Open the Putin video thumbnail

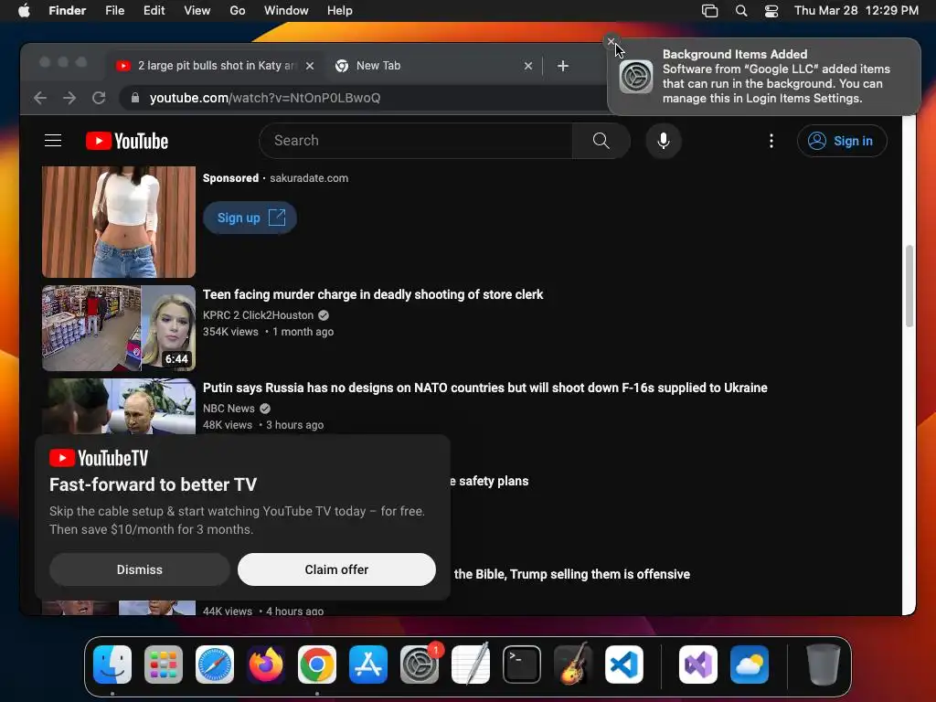tap(119, 407)
